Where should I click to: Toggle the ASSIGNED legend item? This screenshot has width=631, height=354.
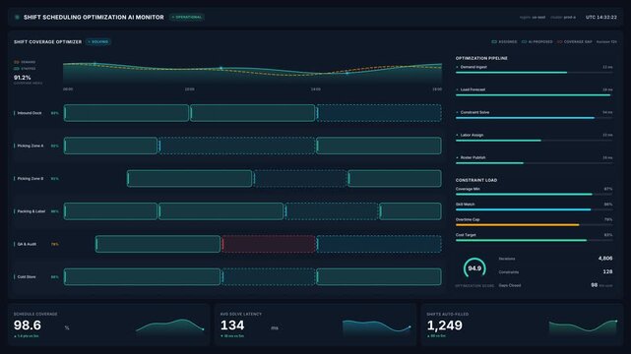pyautogui.click(x=504, y=41)
